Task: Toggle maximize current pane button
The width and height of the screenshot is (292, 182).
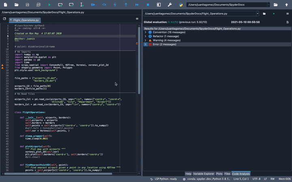Action: (x=159, y=4)
